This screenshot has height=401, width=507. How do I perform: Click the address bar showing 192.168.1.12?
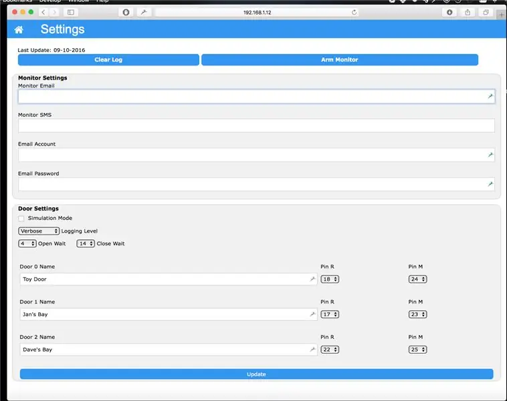pyautogui.click(x=257, y=12)
